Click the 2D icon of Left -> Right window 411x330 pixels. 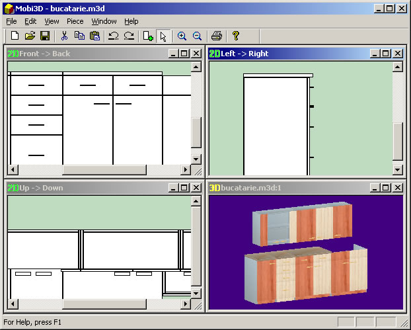[x=215, y=54]
